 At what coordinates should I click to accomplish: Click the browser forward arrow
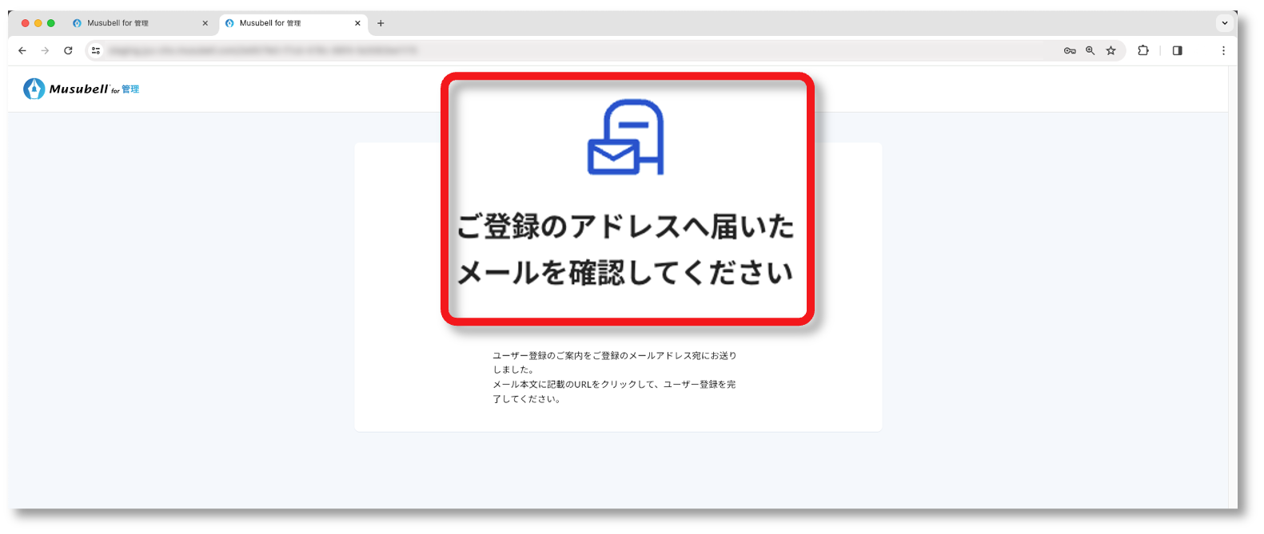pos(45,50)
